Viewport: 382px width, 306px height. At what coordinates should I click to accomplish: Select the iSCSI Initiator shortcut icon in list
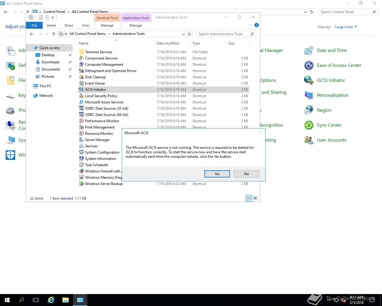(81, 90)
